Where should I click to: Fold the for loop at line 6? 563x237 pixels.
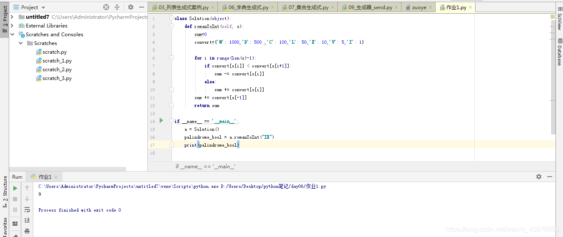(x=172, y=58)
